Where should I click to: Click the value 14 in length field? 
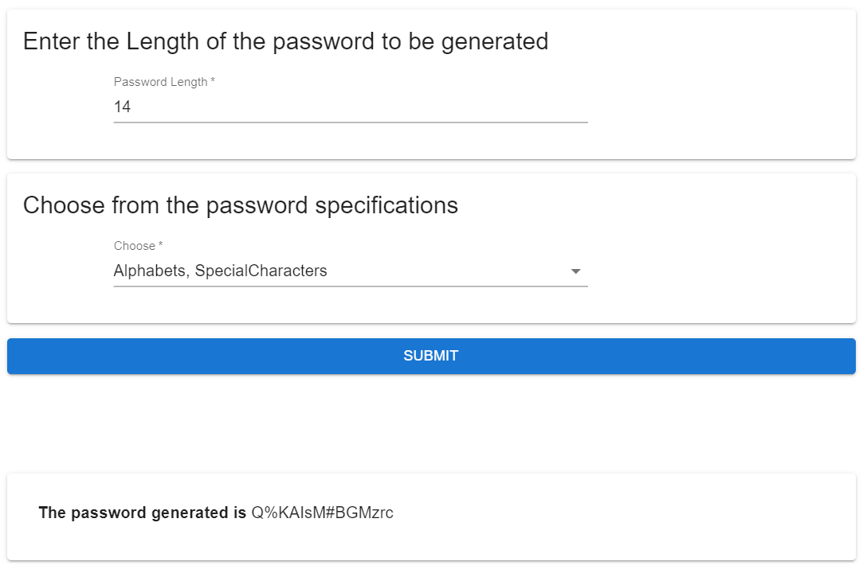pyautogui.click(x=122, y=107)
